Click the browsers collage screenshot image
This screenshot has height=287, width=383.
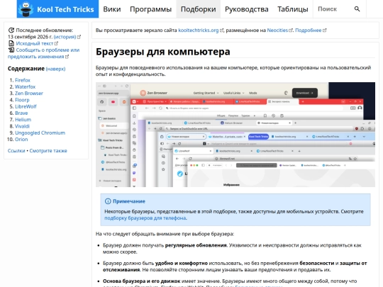235,135
